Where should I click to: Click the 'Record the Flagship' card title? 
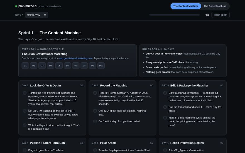click(114, 85)
